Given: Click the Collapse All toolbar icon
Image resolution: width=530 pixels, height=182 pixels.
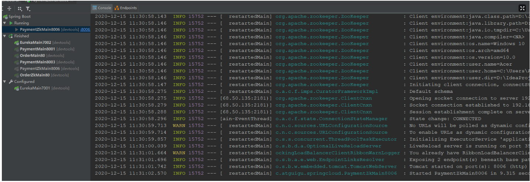Looking at the screenshot, I should (9, 8).
